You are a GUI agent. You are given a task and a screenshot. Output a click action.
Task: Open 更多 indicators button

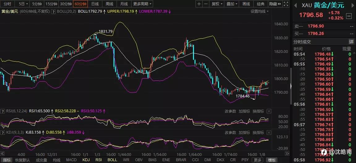coord(257,160)
